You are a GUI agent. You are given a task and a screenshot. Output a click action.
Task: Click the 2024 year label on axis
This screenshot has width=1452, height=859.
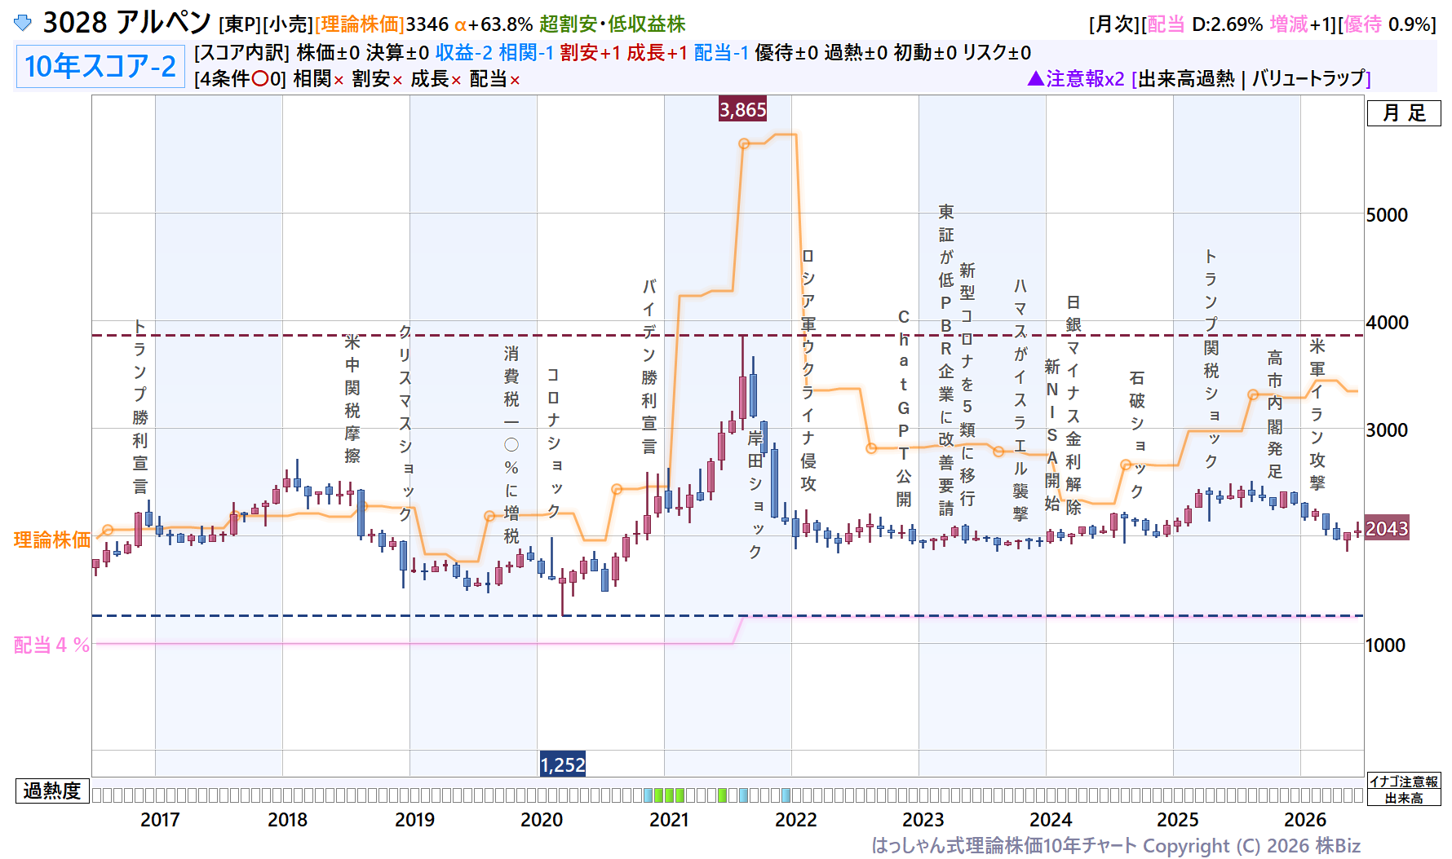1051,820
